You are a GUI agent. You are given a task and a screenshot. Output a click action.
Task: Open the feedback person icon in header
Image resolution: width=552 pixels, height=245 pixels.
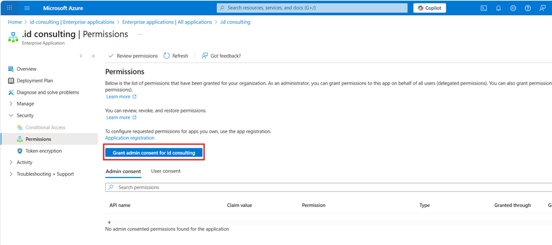click(x=543, y=8)
